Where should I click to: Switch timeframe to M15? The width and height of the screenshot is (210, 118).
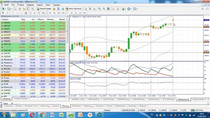tap(59, 13)
